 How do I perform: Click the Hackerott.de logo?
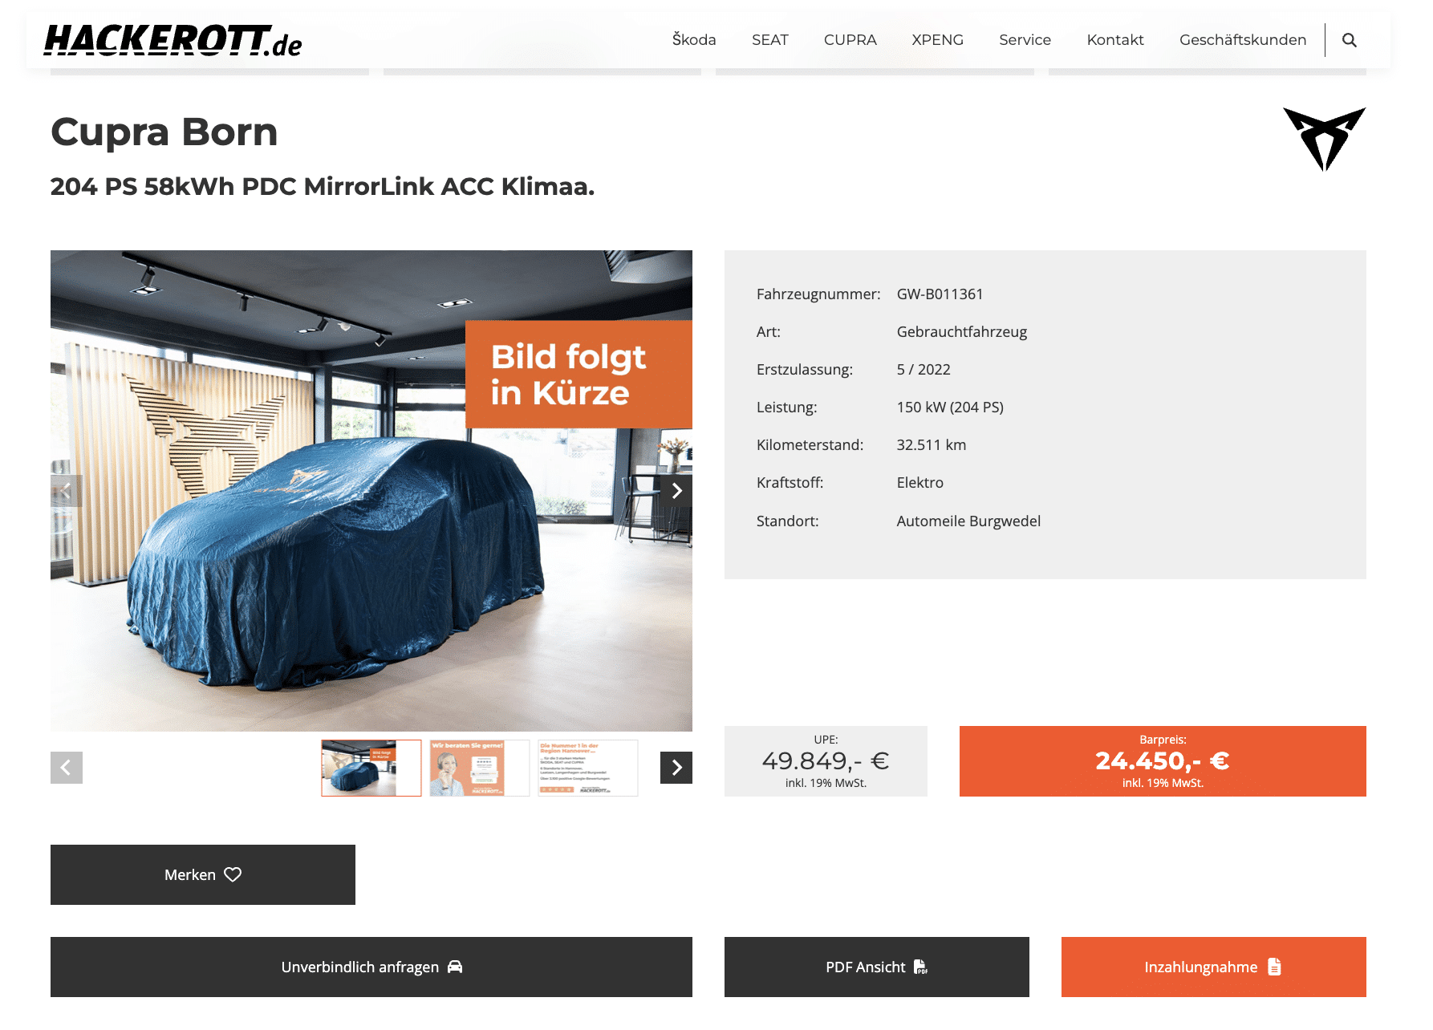point(173,41)
